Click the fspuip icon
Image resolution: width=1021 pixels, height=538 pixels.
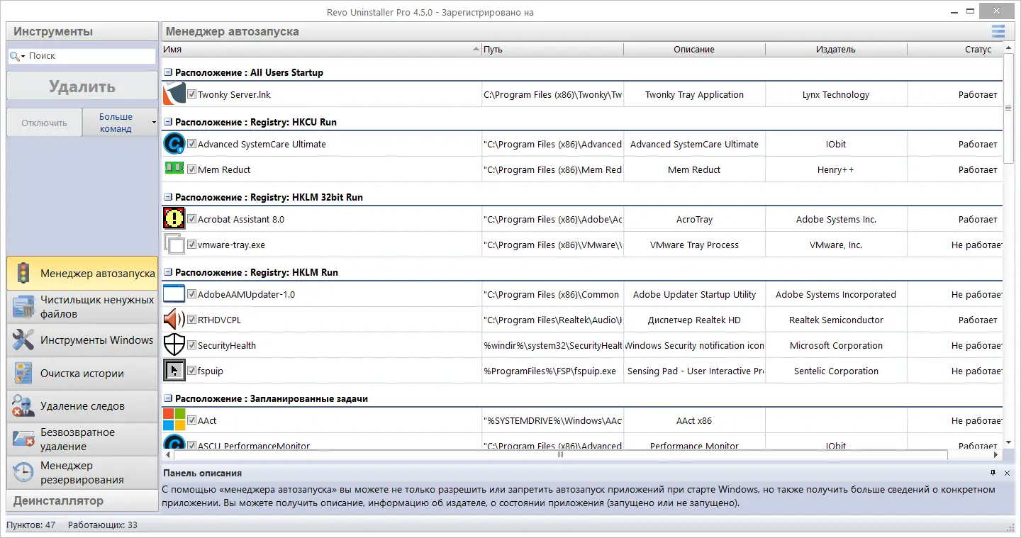[174, 371]
